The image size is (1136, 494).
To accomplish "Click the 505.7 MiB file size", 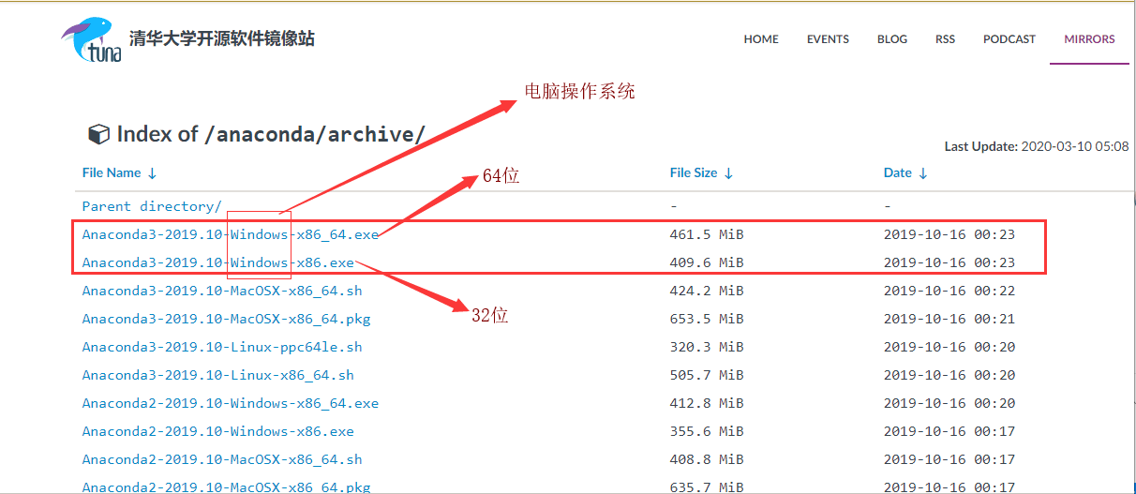I will click(707, 375).
